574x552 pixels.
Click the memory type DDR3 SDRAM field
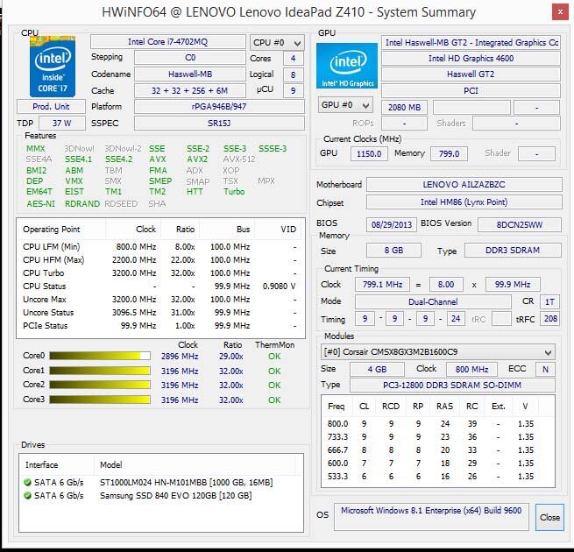[x=513, y=251]
